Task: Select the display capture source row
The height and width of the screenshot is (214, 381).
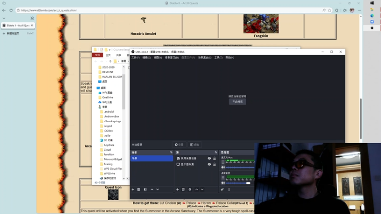Action: click(x=196, y=164)
